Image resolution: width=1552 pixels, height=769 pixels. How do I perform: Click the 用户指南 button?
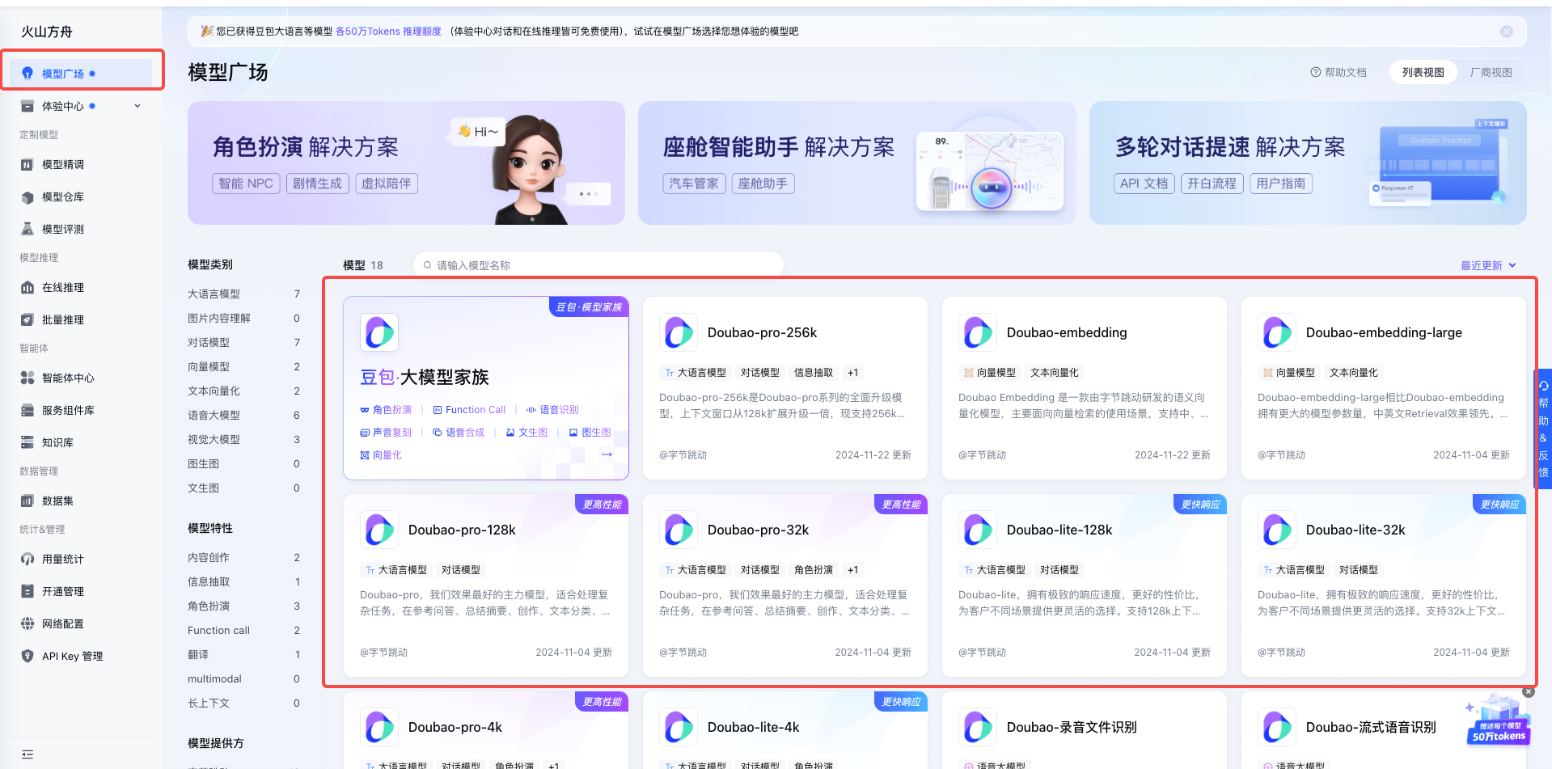1281,184
